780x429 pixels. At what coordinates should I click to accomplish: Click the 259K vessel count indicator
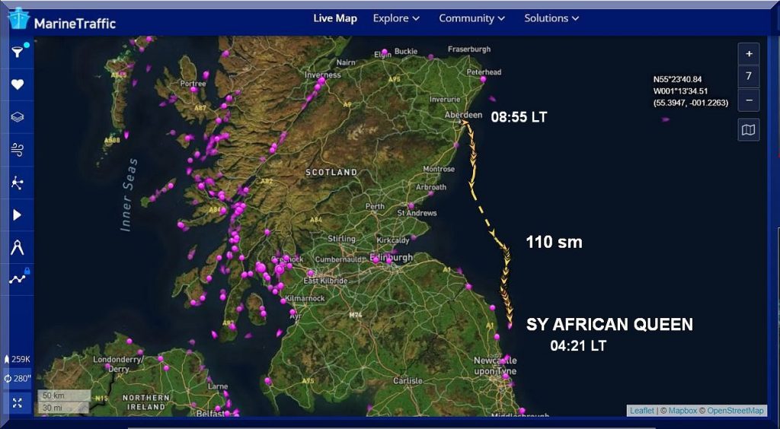[x=18, y=359]
